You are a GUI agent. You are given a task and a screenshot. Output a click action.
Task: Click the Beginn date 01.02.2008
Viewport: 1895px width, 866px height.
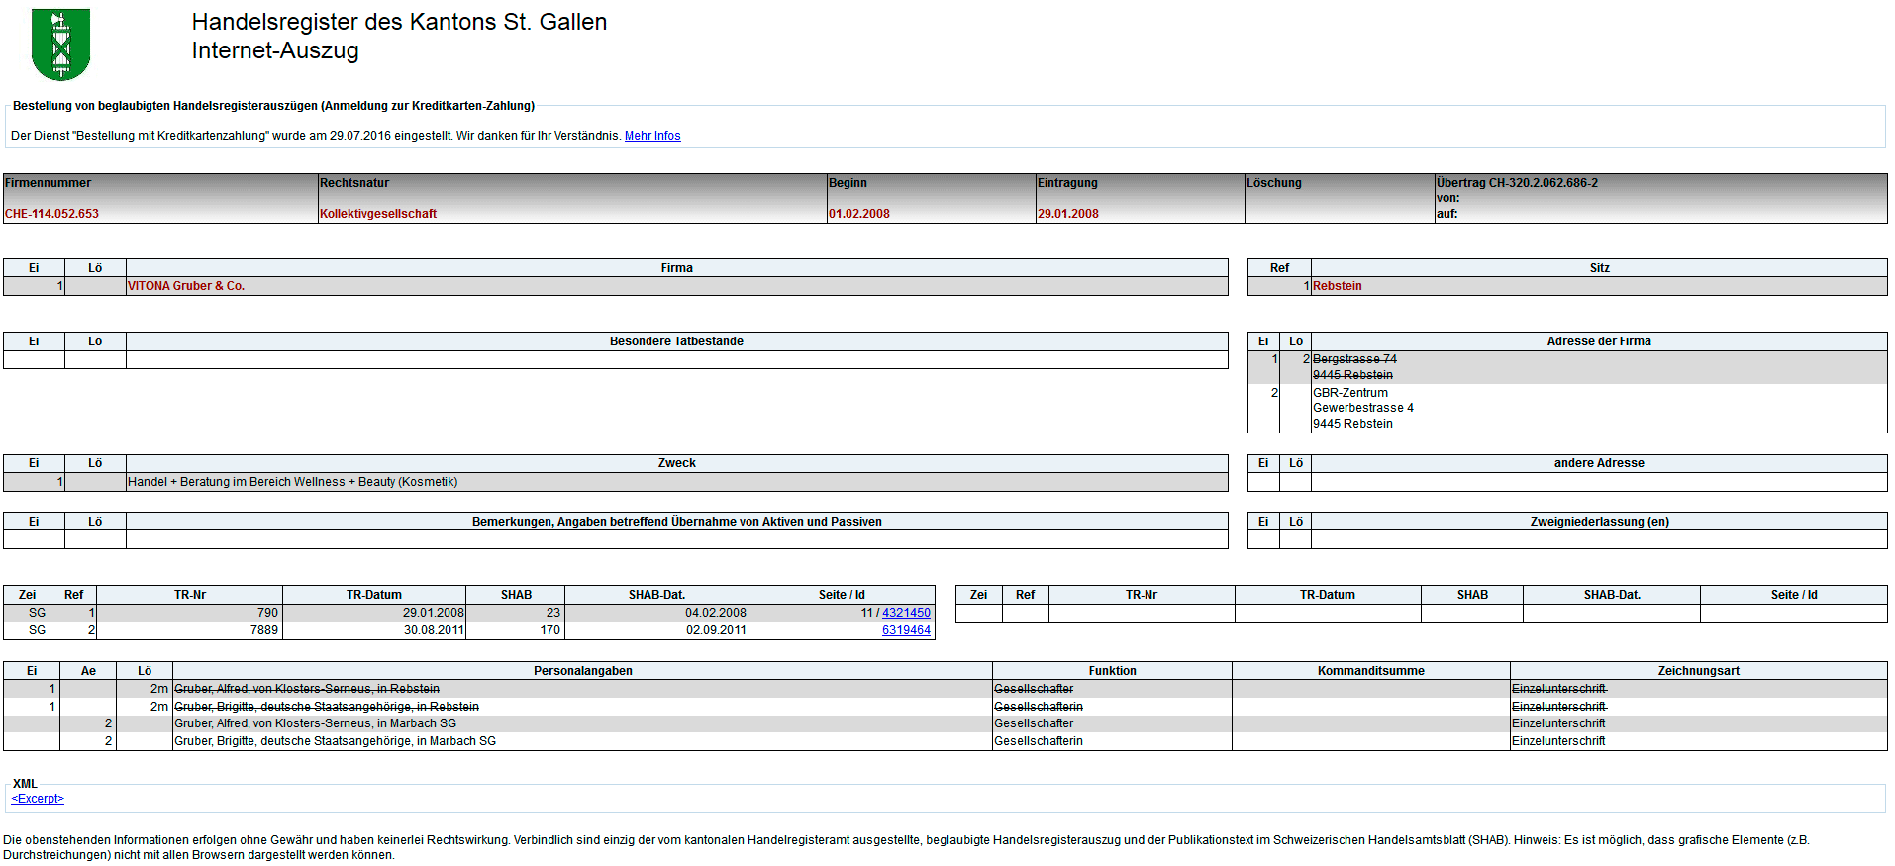(x=859, y=214)
